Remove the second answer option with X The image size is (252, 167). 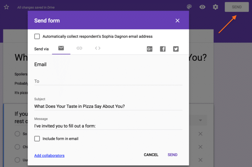(x=201, y=147)
